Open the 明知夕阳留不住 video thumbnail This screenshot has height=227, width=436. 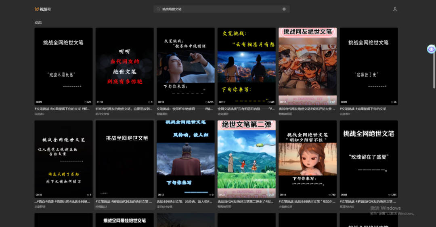point(308,159)
